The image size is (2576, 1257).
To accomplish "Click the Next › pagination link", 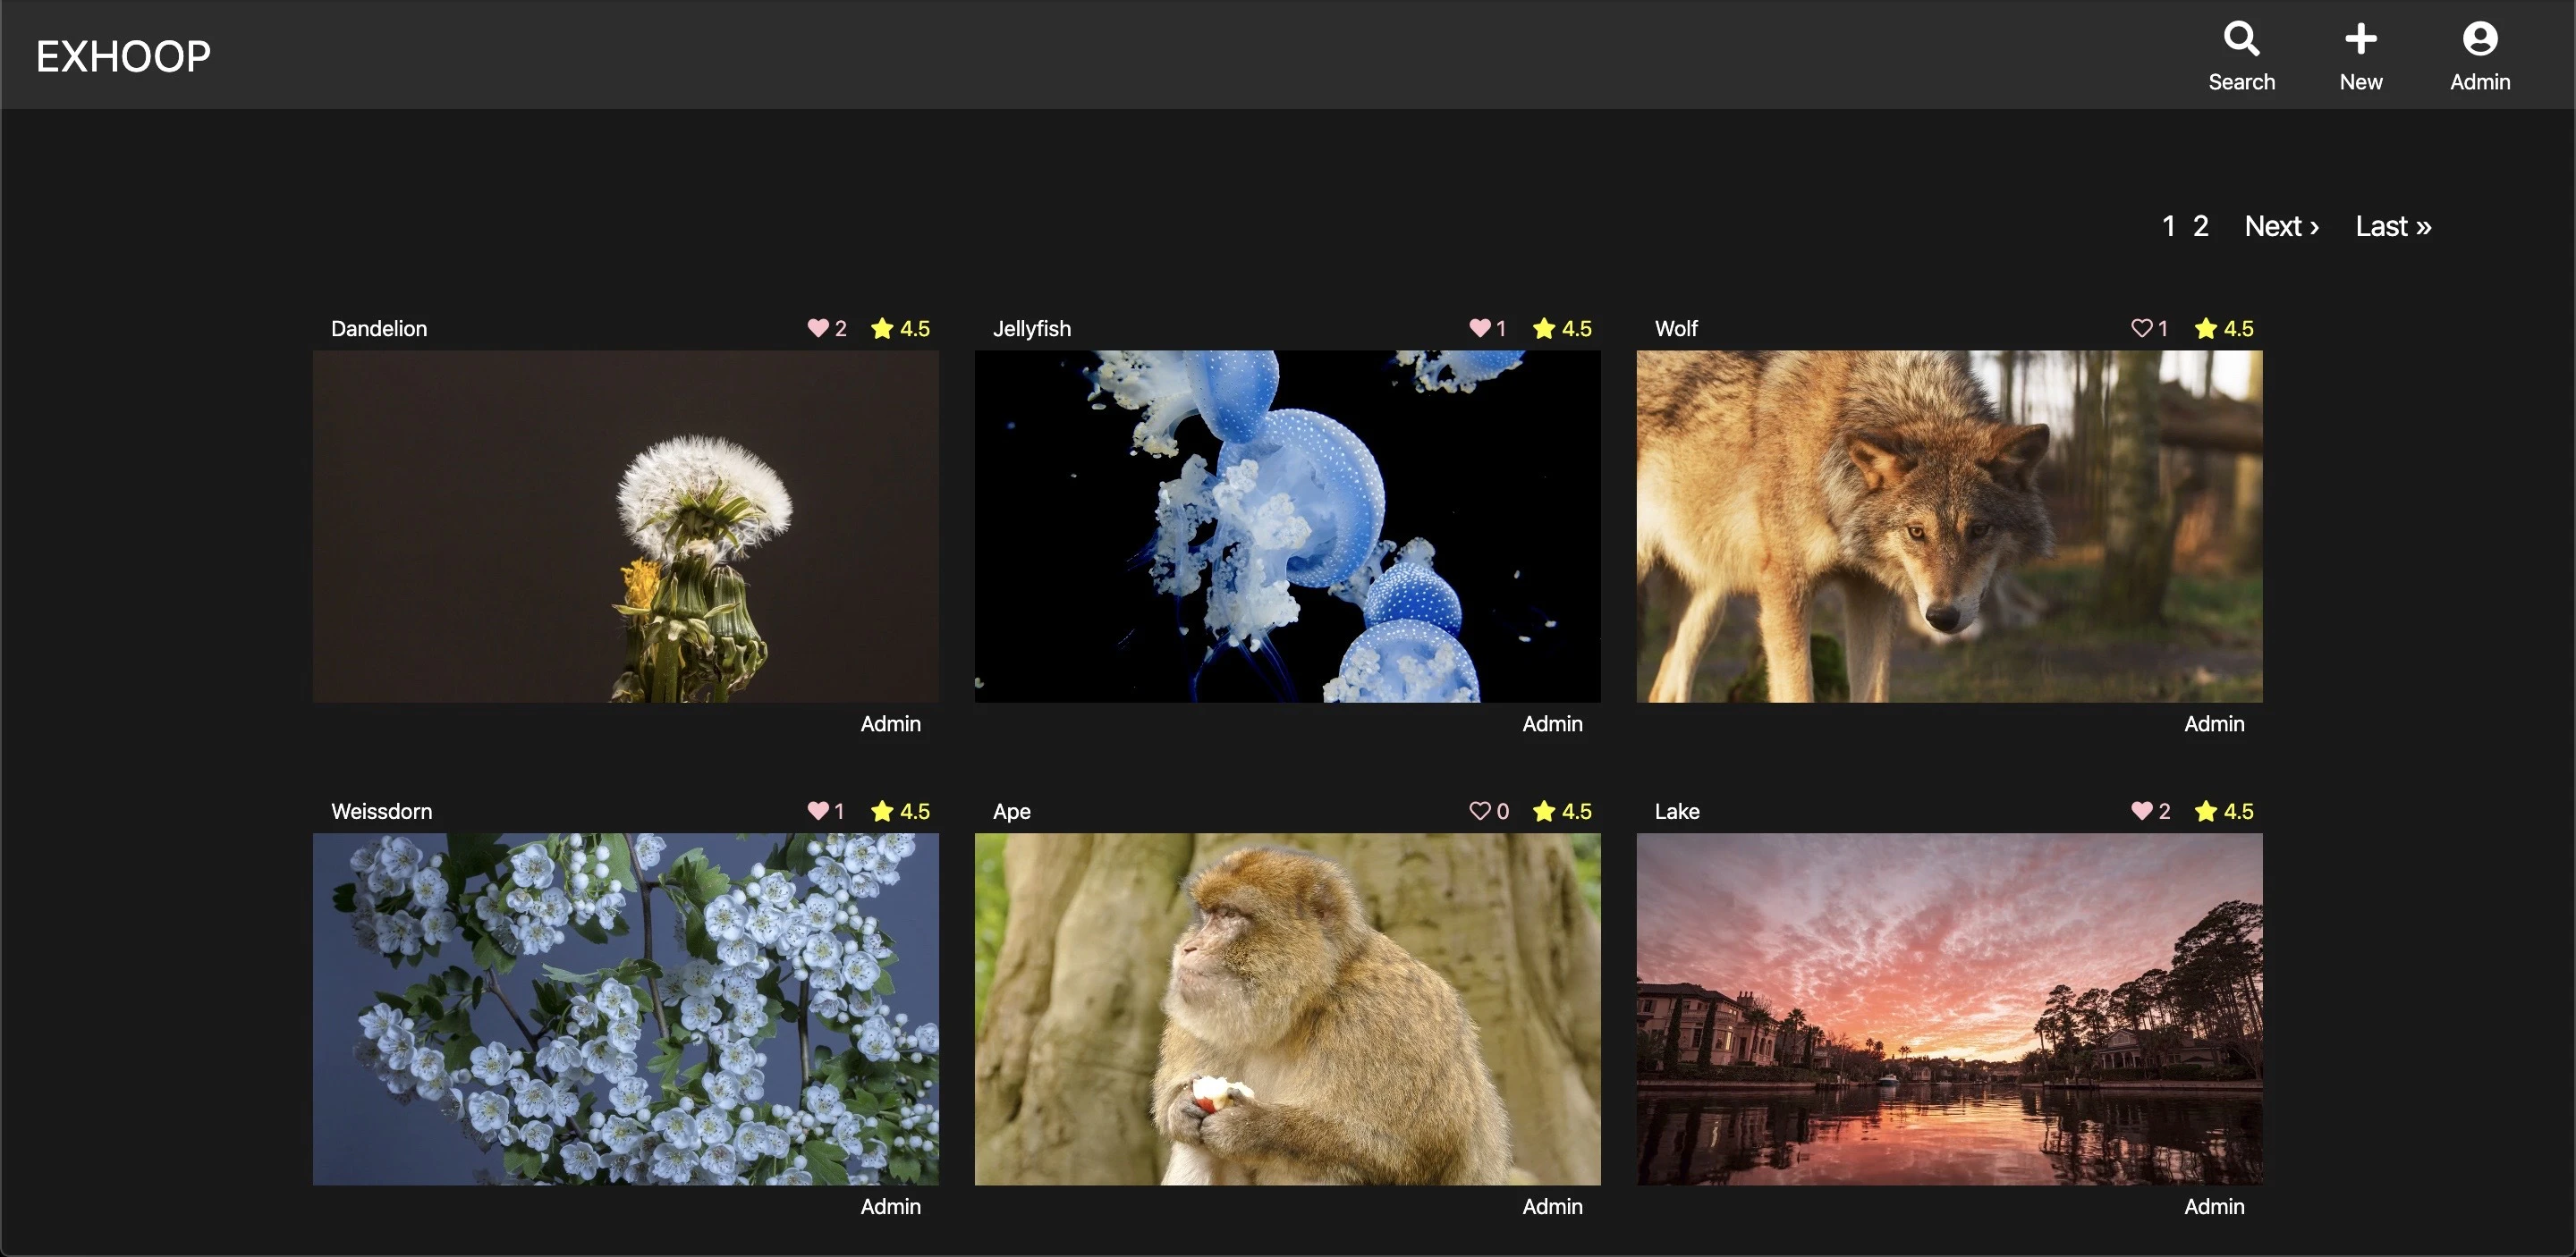I will [2281, 226].
